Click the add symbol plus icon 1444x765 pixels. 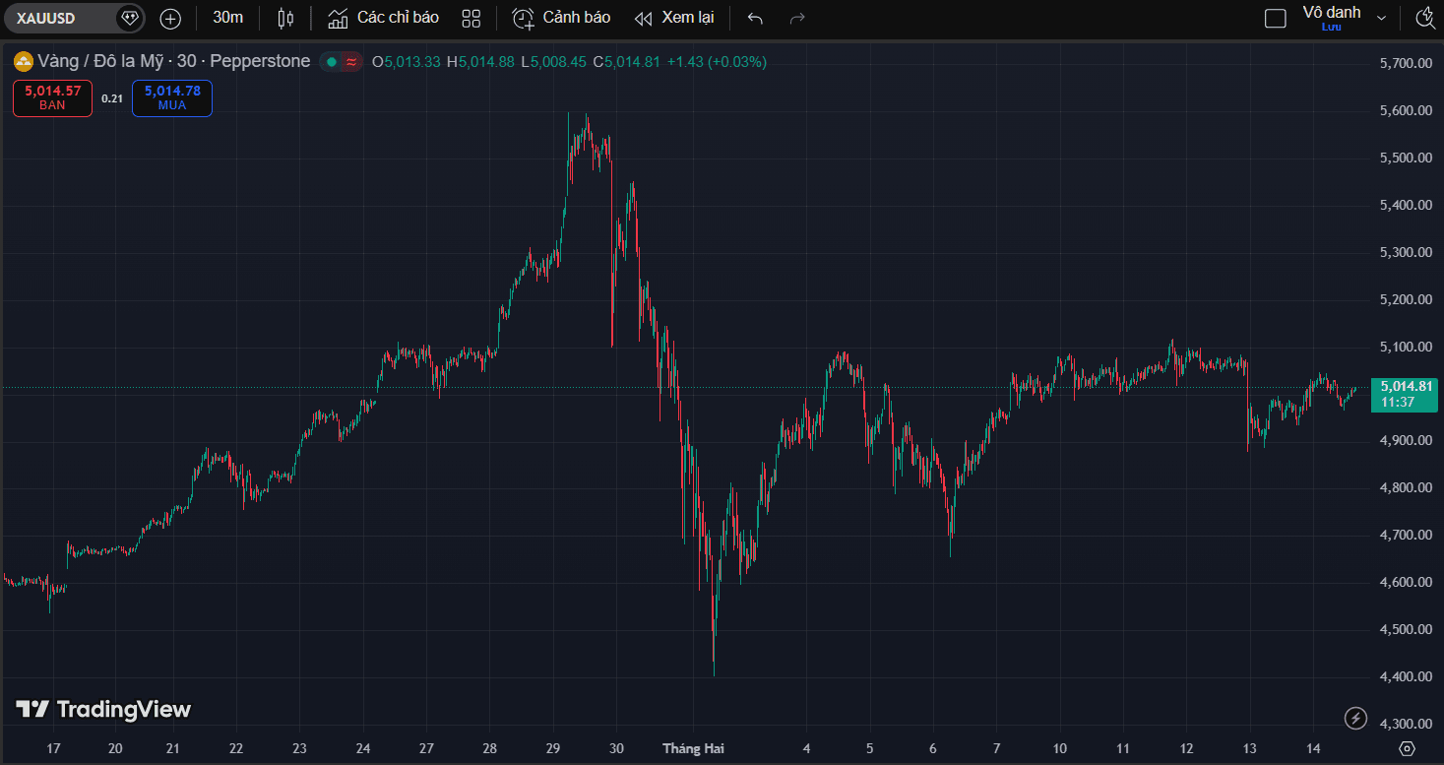(x=170, y=18)
